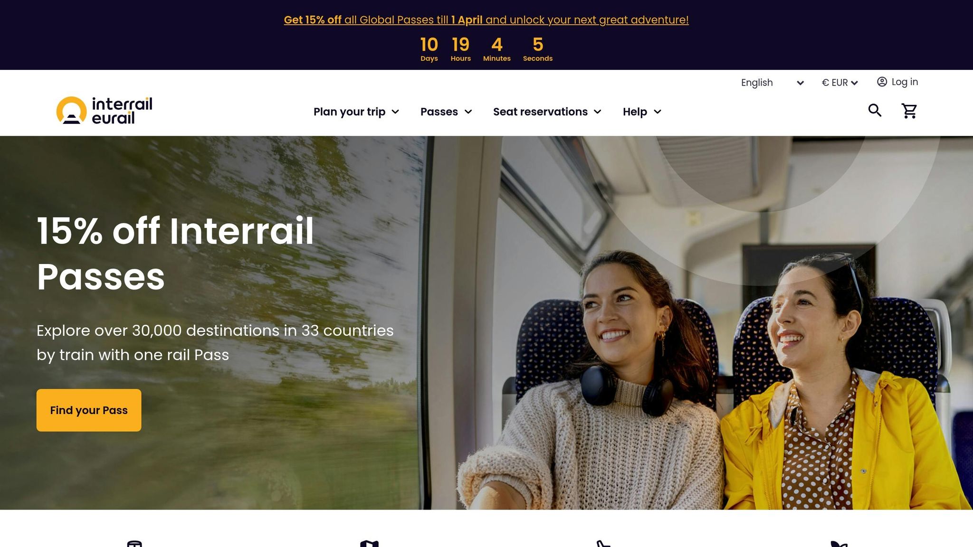Click the train icon below the hero image

(134, 544)
